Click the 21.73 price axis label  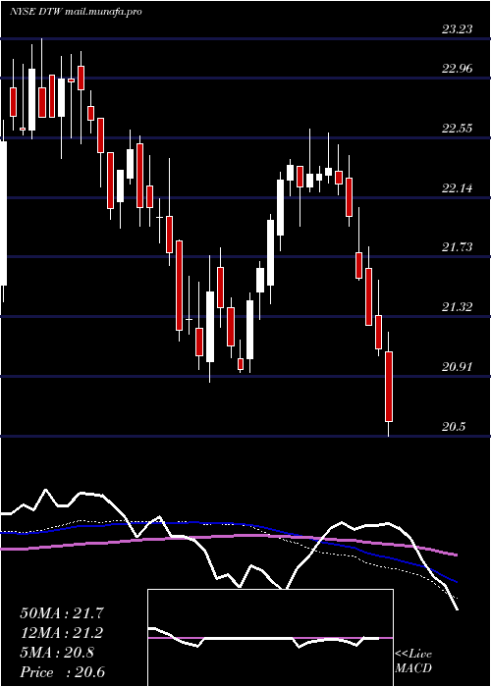(457, 247)
